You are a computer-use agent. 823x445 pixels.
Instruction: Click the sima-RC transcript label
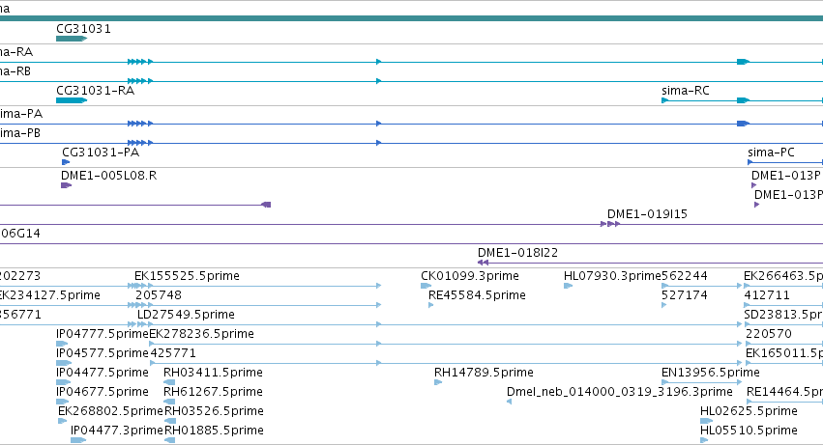[x=686, y=91]
